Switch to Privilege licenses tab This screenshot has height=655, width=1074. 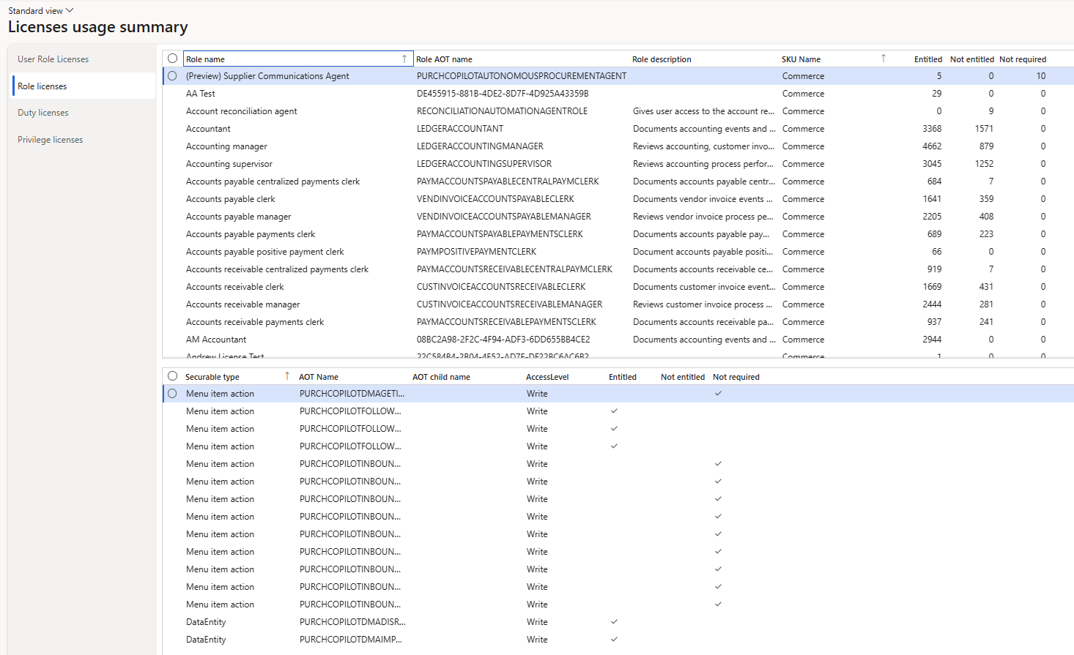point(51,140)
